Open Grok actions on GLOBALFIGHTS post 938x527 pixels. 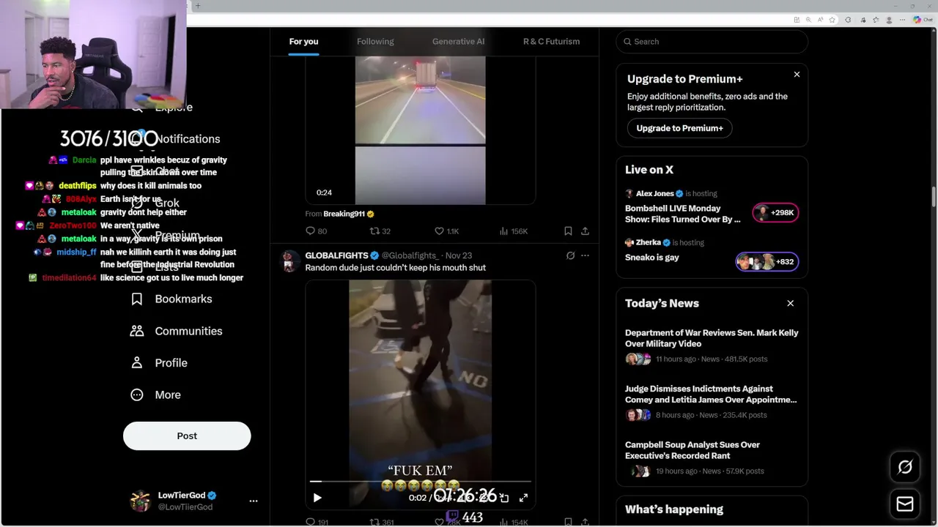(570, 255)
